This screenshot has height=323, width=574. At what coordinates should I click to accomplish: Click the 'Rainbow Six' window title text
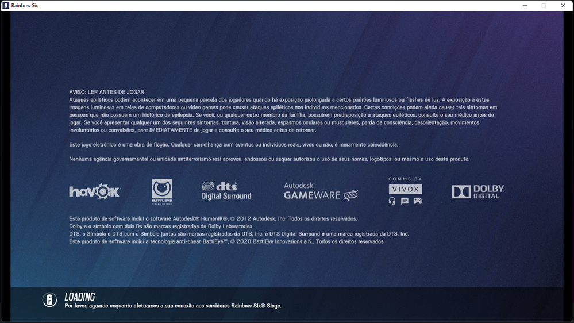tap(25, 6)
